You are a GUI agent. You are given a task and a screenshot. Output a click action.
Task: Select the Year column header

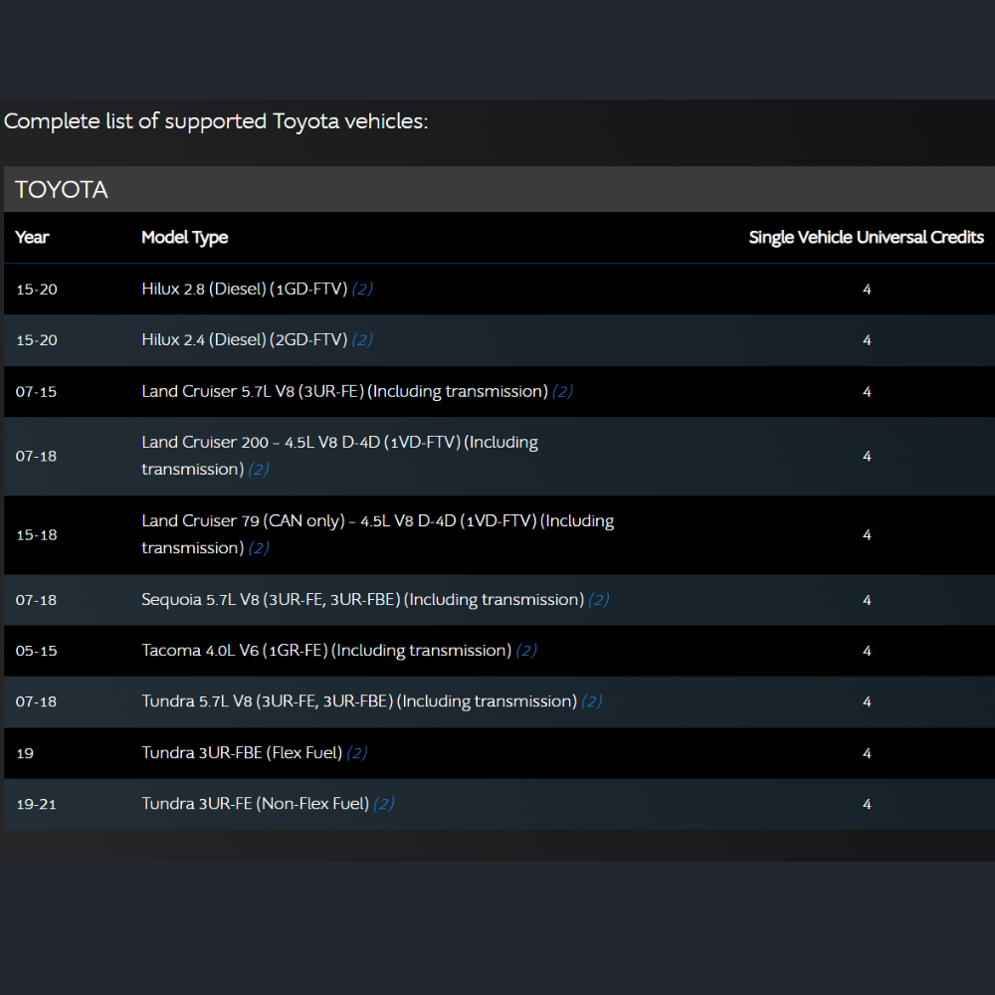point(32,238)
